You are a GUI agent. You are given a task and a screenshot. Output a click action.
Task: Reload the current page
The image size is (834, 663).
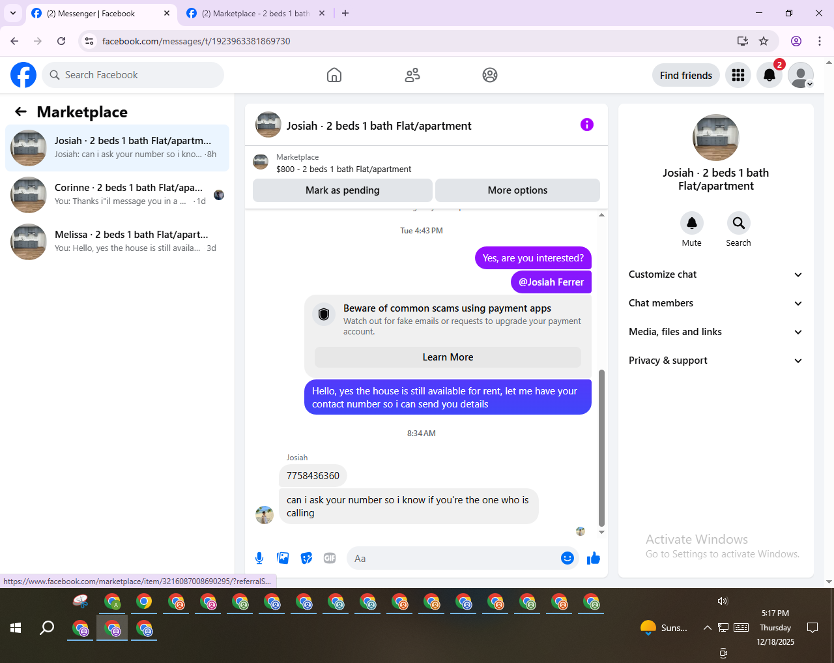61,41
